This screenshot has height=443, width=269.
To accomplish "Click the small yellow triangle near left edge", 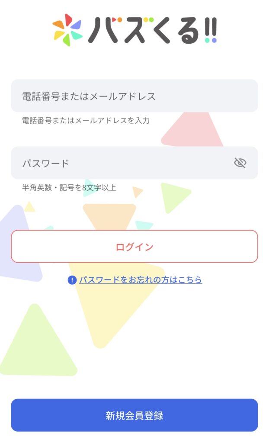I will (x=29, y=207).
